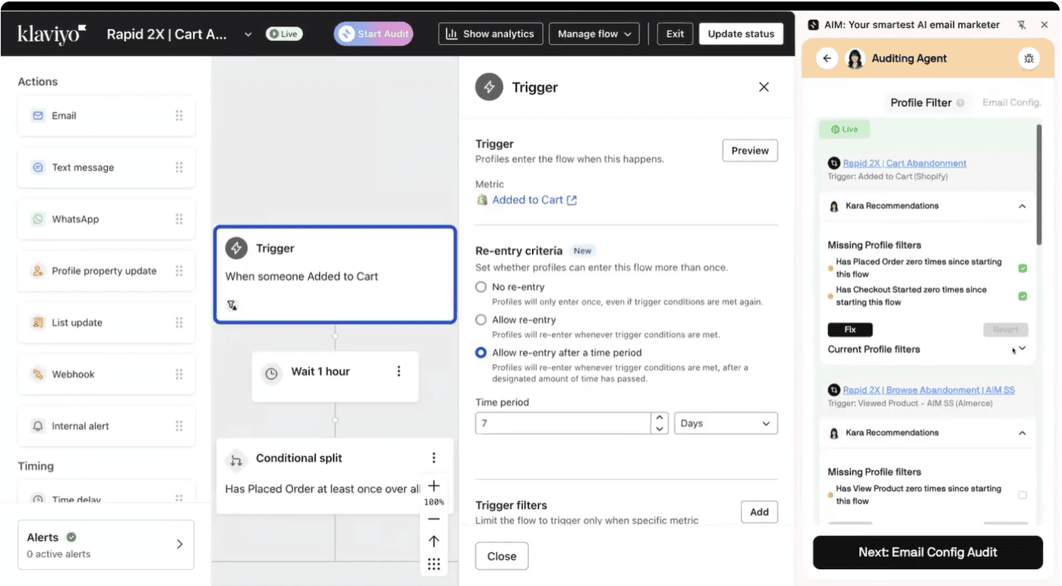Screen dimensions: 1062x586
Task: Click the Next: Email Config Audit button
Action: (928, 553)
